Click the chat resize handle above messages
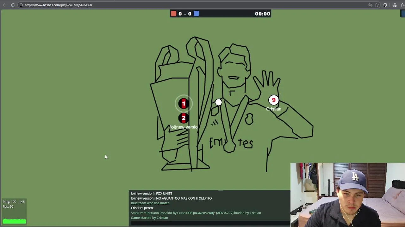 [221, 190]
